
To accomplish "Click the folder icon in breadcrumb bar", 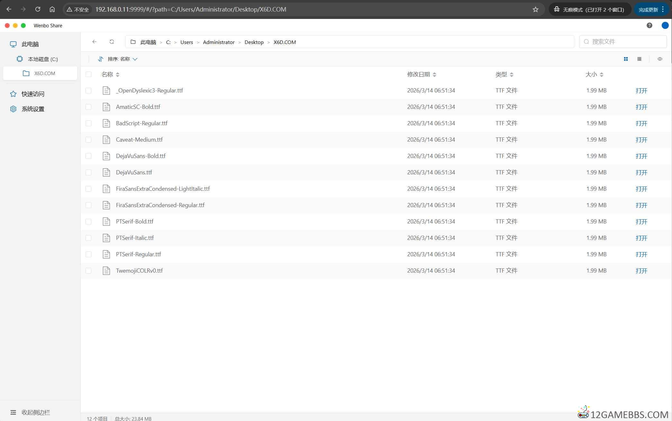I will 133,42.
